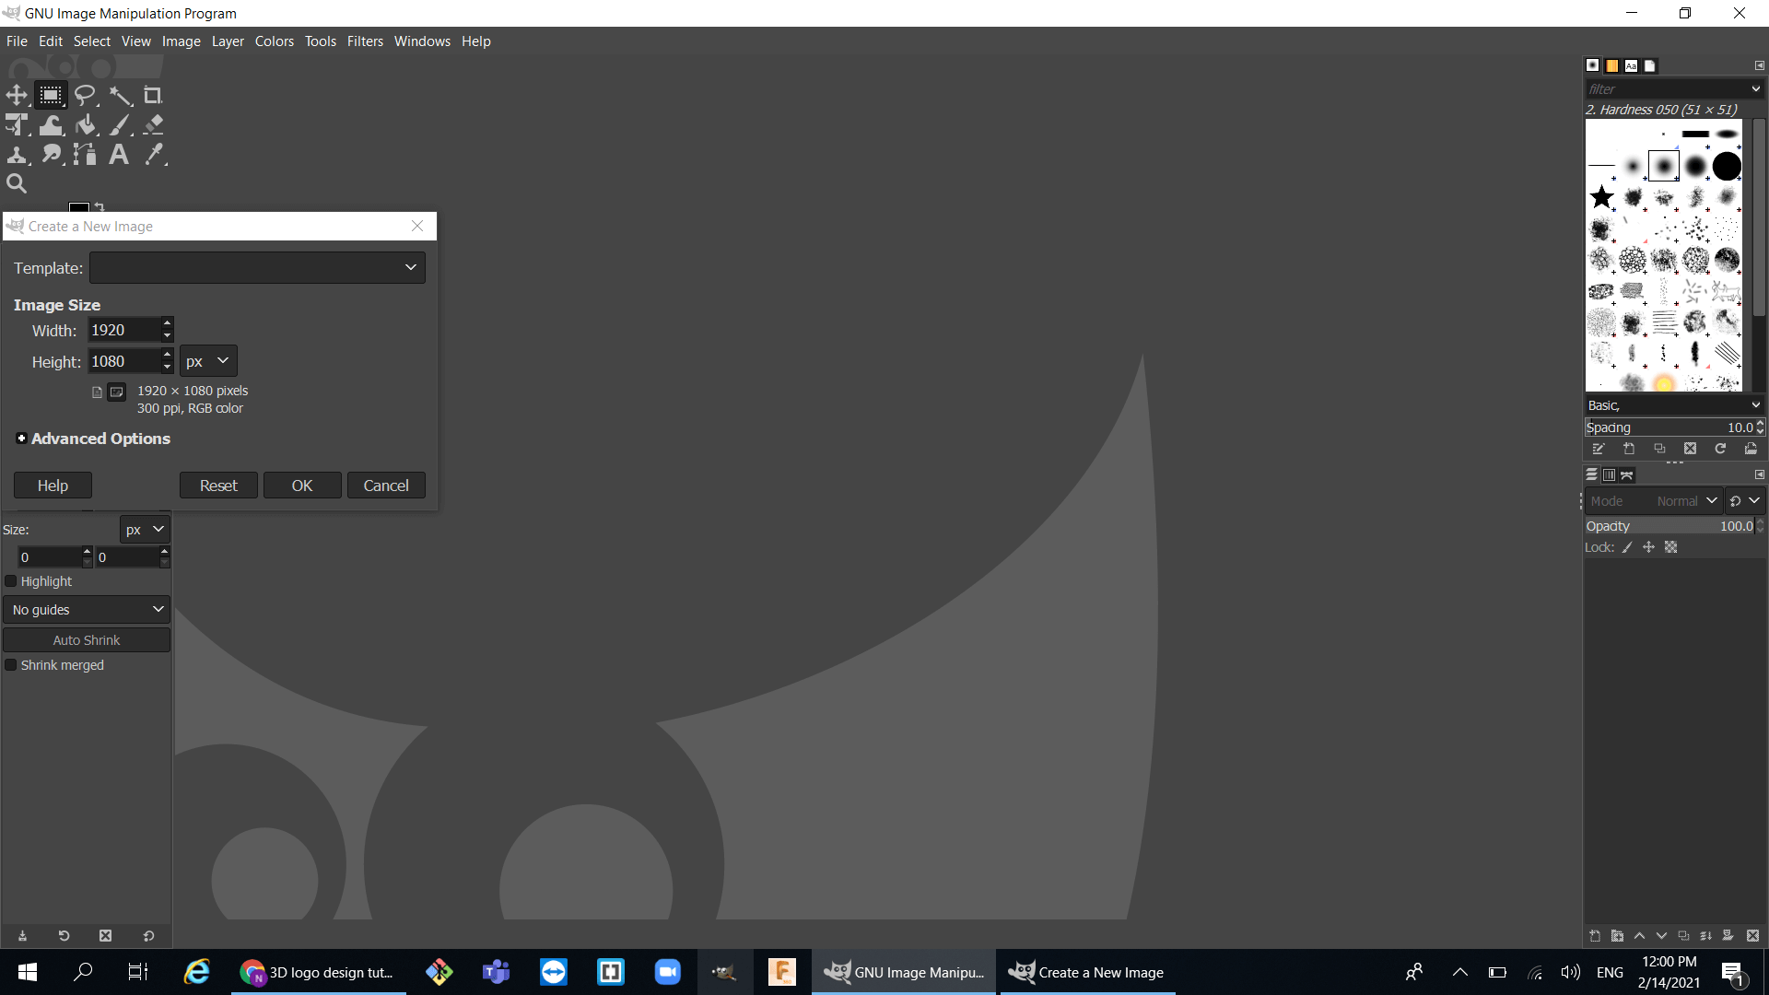Swap foreground and background colors
The image size is (1769, 995).
click(x=100, y=206)
